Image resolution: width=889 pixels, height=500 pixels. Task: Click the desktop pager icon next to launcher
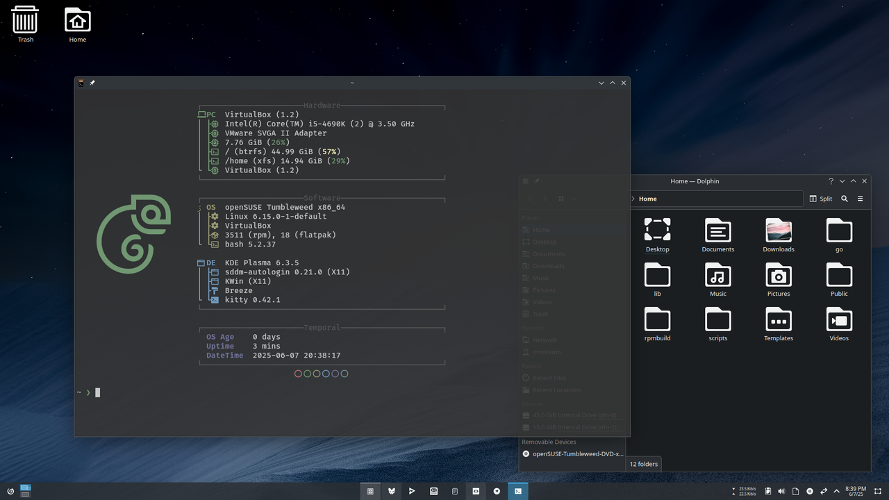pyautogui.click(x=26, y=491)
